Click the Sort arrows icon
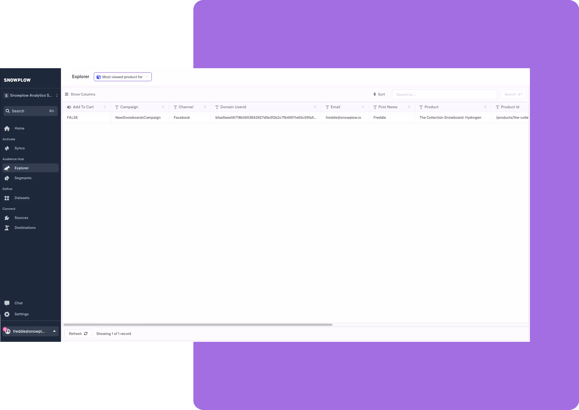 tap(375, 94)
